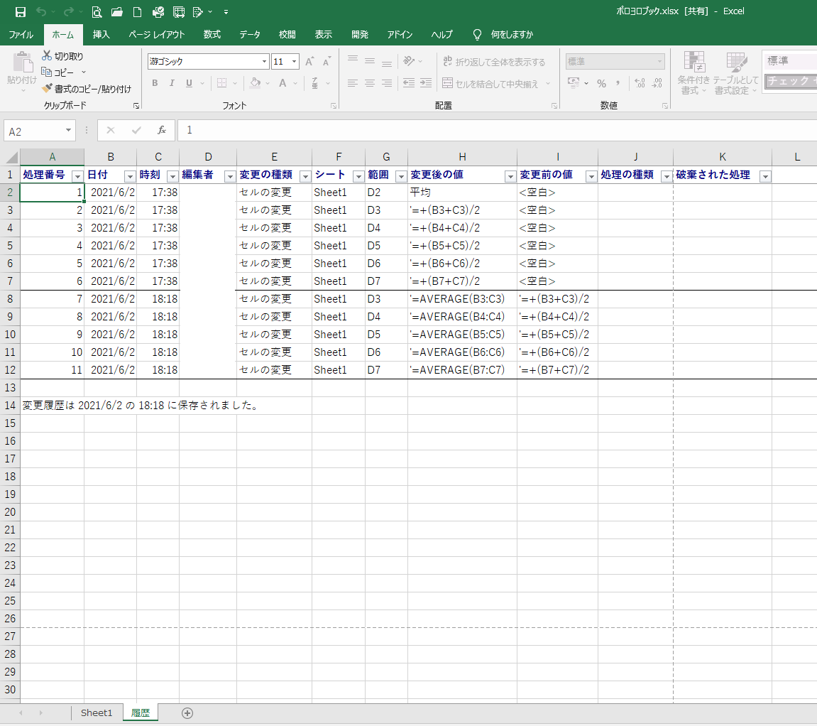Align text right icon
Viewport: 817px width, 726px height.
coord(387,83)
